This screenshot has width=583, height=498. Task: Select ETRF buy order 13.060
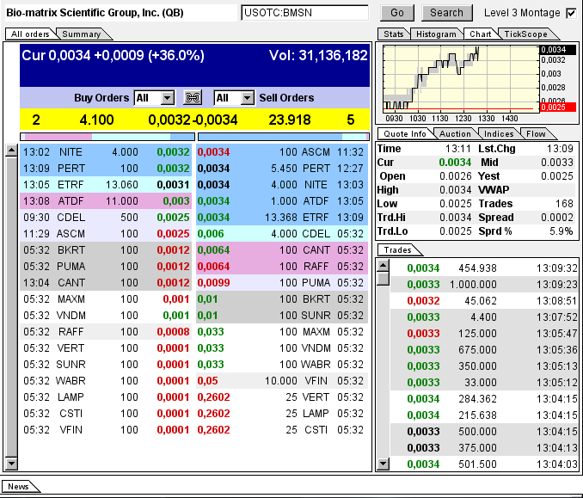(106, 185)
